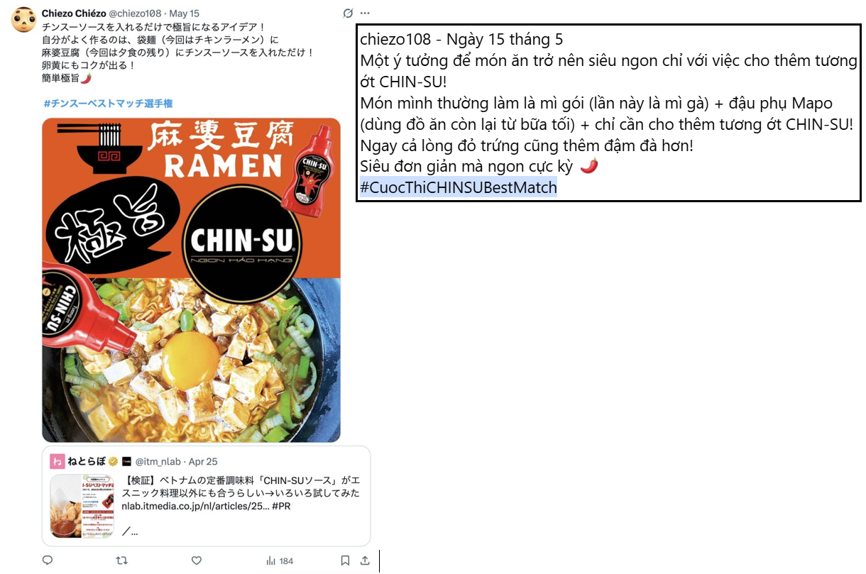Screen dimensions: 866x574
Task: Click the reply speech bubble icon
Action: 48,561
